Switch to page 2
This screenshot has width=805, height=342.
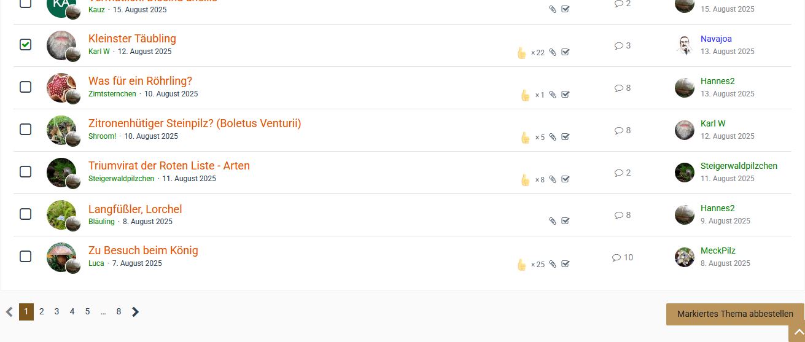tap(42, 312)
